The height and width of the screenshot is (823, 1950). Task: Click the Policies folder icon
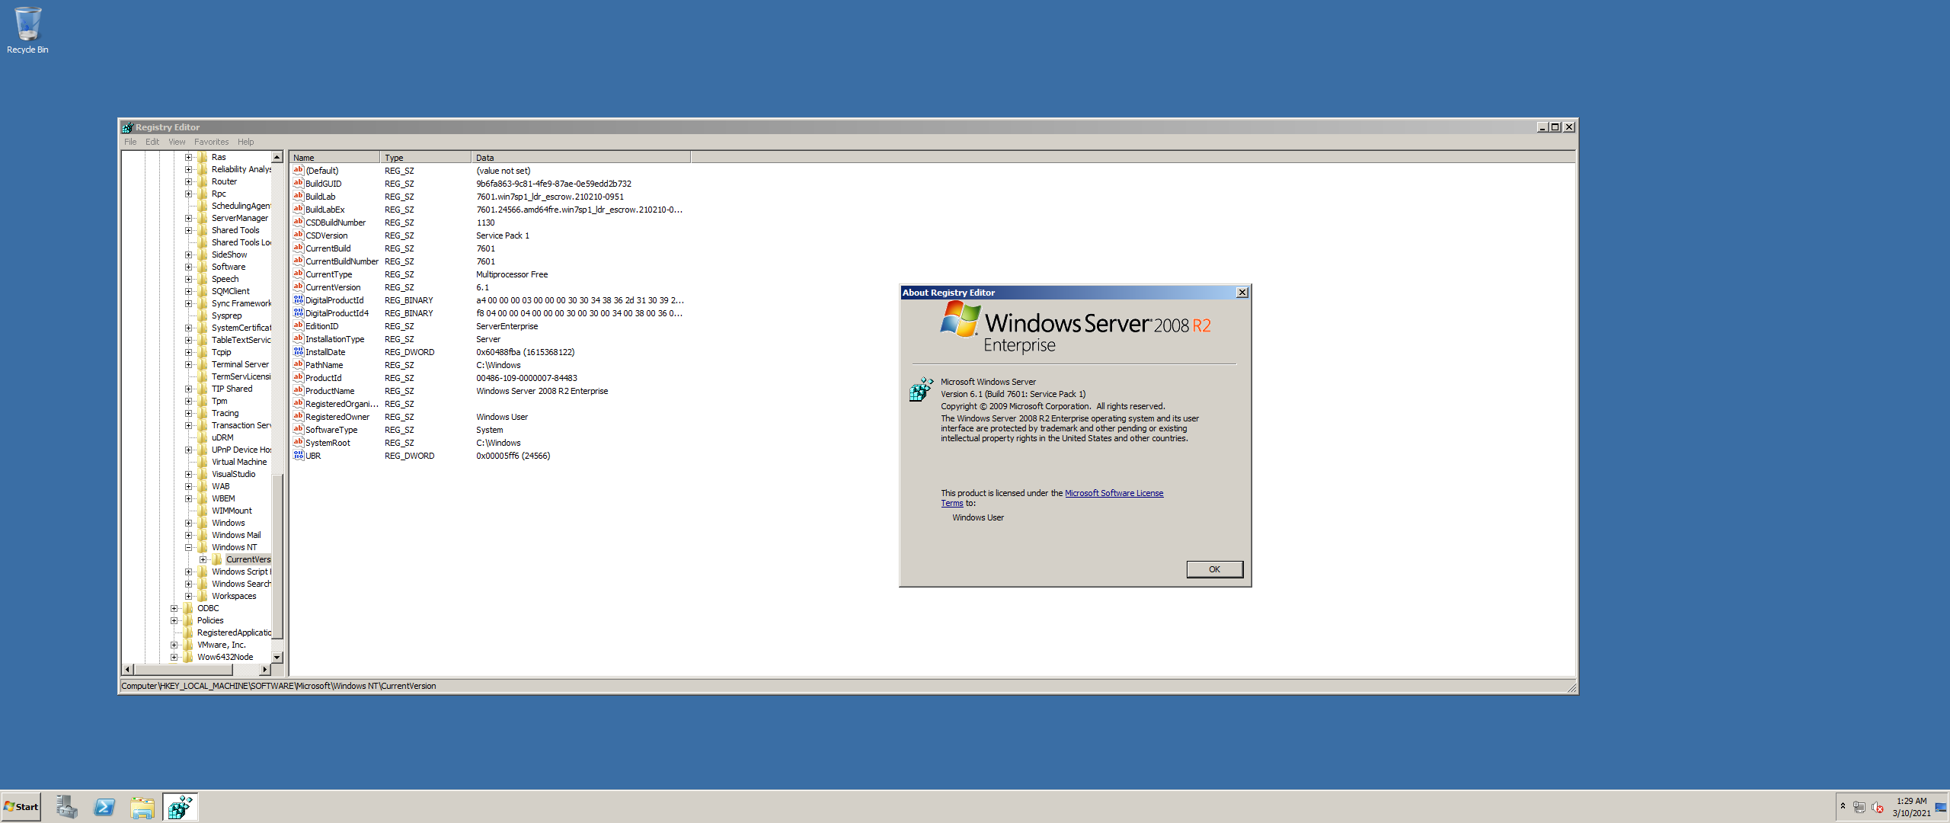tap(188, 620)
